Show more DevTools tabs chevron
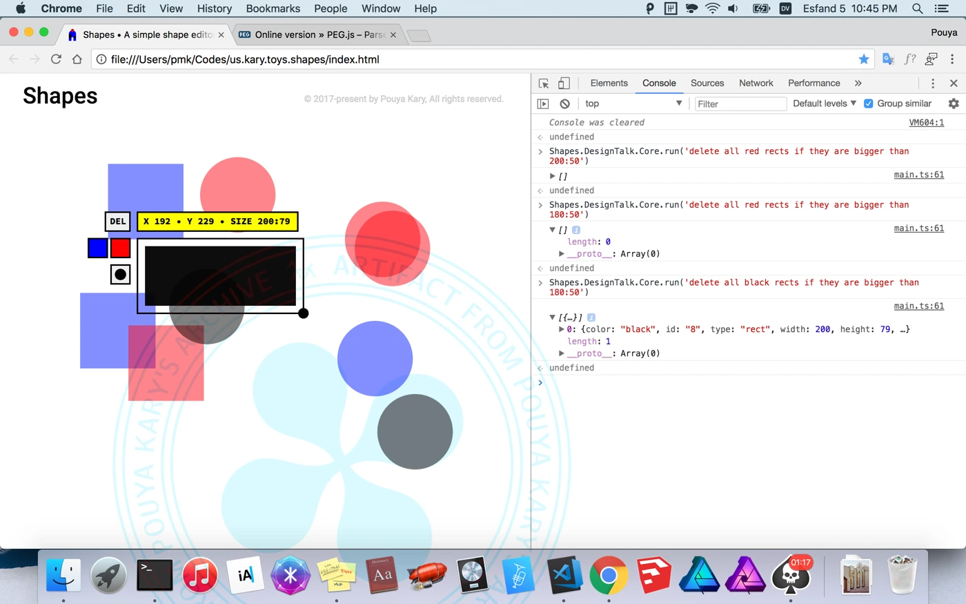Viewport: 966px width, 604px height. click(x=858, y=84)
